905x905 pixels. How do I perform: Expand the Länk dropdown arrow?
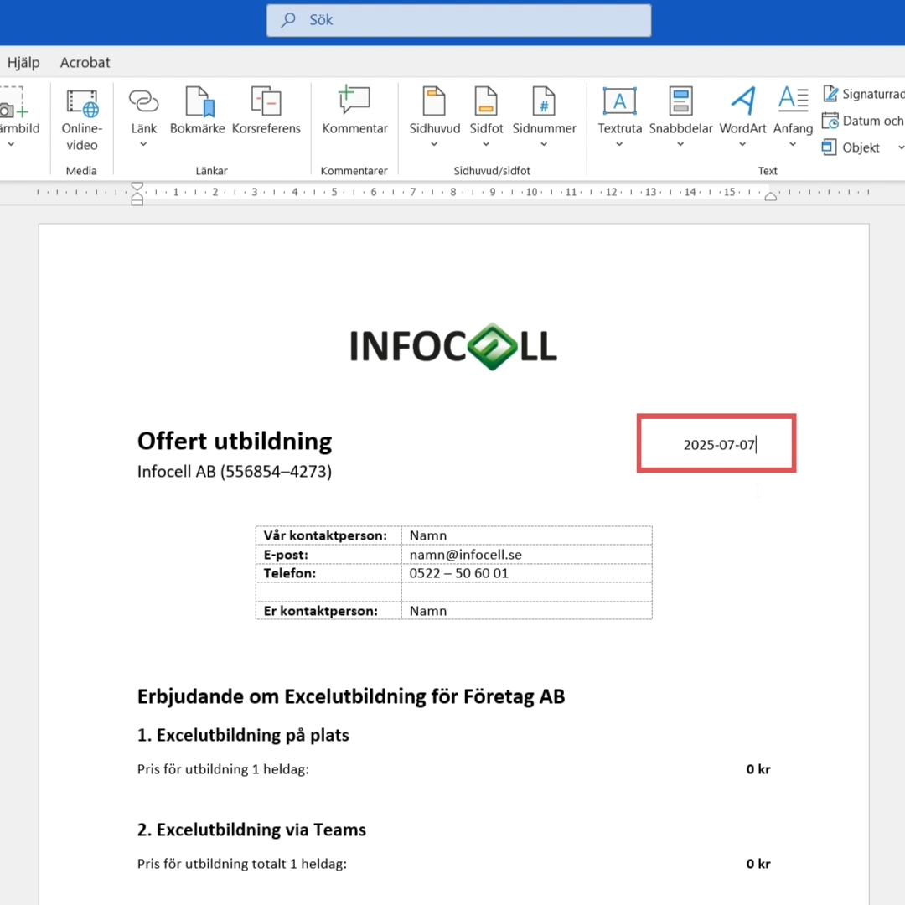143,144
